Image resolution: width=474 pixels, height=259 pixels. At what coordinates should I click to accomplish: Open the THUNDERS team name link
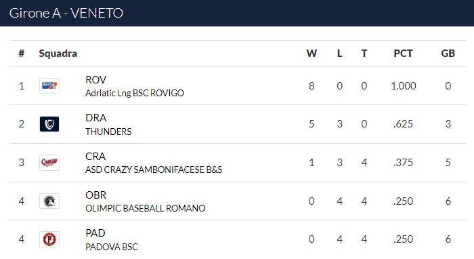pos(108,132)
